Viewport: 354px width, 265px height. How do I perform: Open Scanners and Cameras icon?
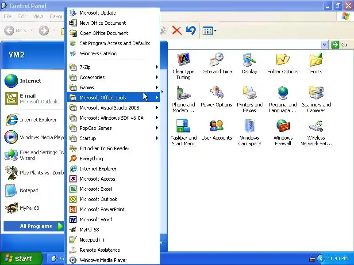point(316,99)
